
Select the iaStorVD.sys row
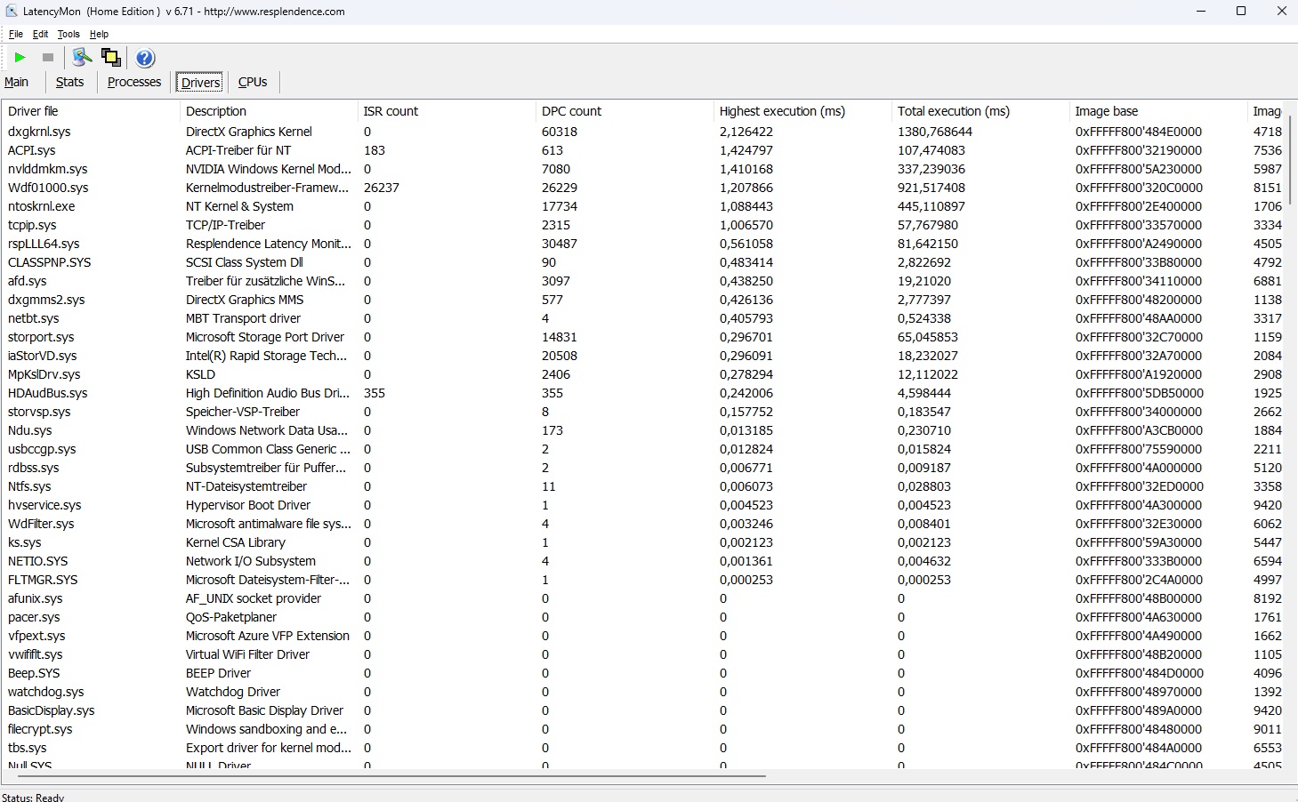pyautogui.click(x=644, y=356)
